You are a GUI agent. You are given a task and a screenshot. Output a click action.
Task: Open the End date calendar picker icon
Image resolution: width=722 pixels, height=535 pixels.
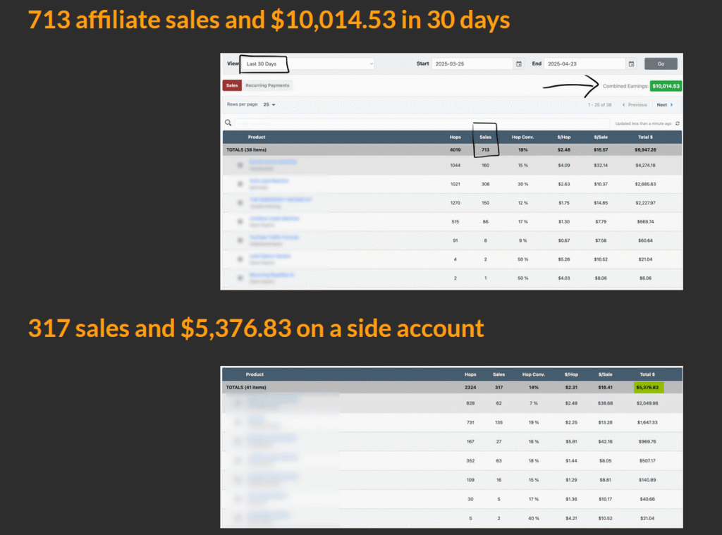[x=632, y=63]
